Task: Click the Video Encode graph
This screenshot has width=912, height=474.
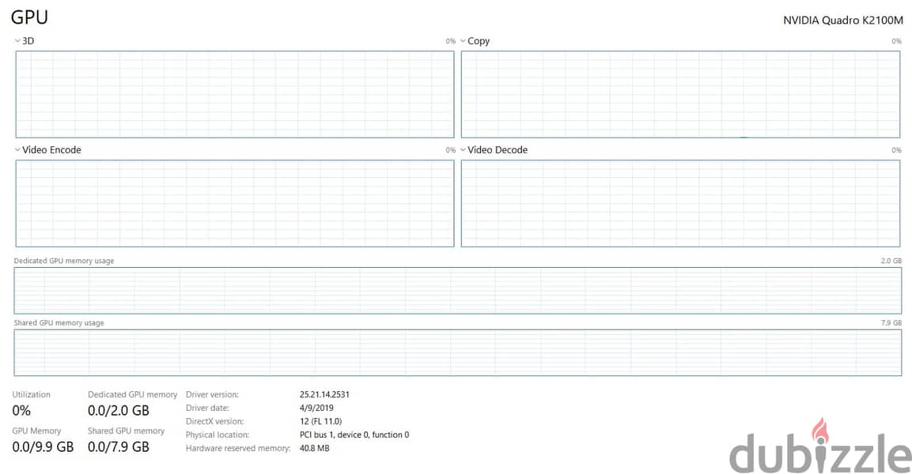Action: 235,203
